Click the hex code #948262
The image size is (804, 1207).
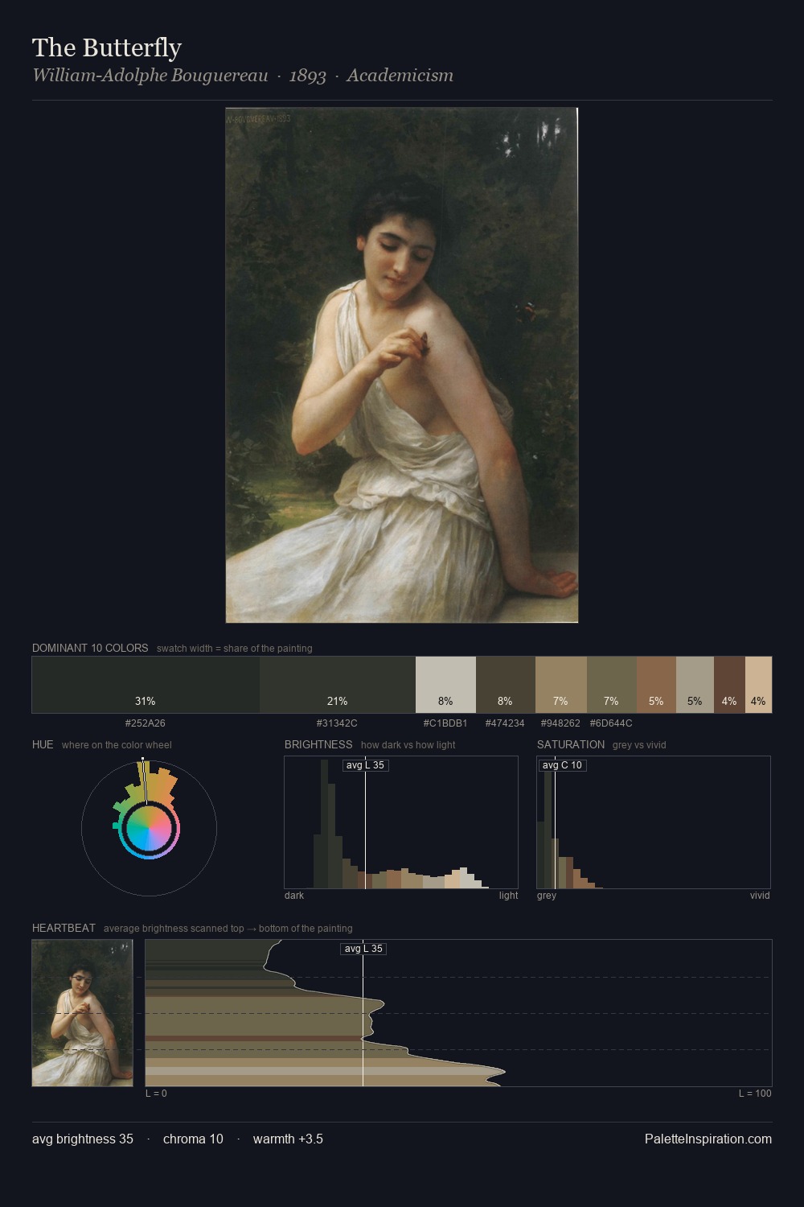click(560, 723)
